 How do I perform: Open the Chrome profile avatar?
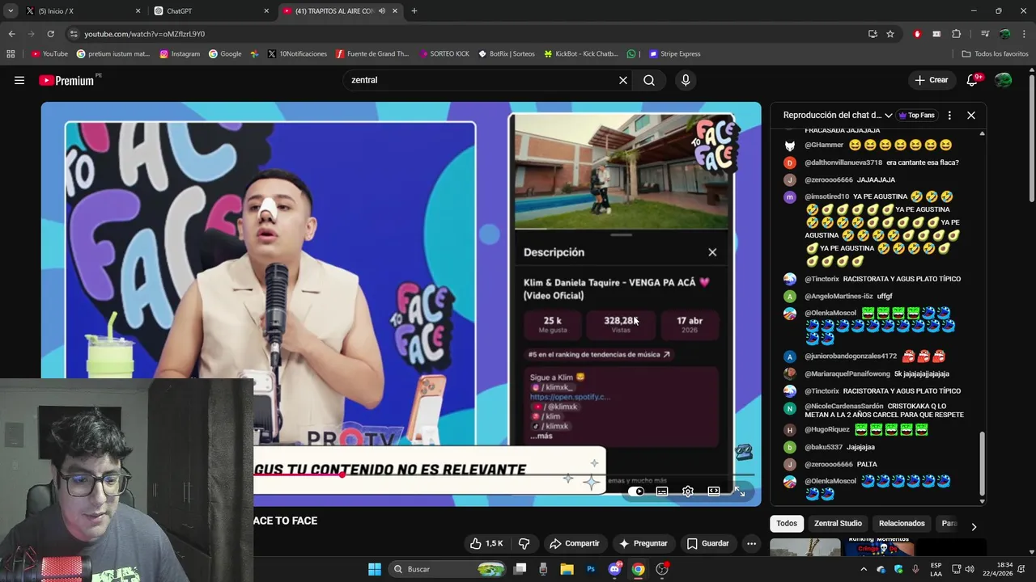tap(1004, 34)
